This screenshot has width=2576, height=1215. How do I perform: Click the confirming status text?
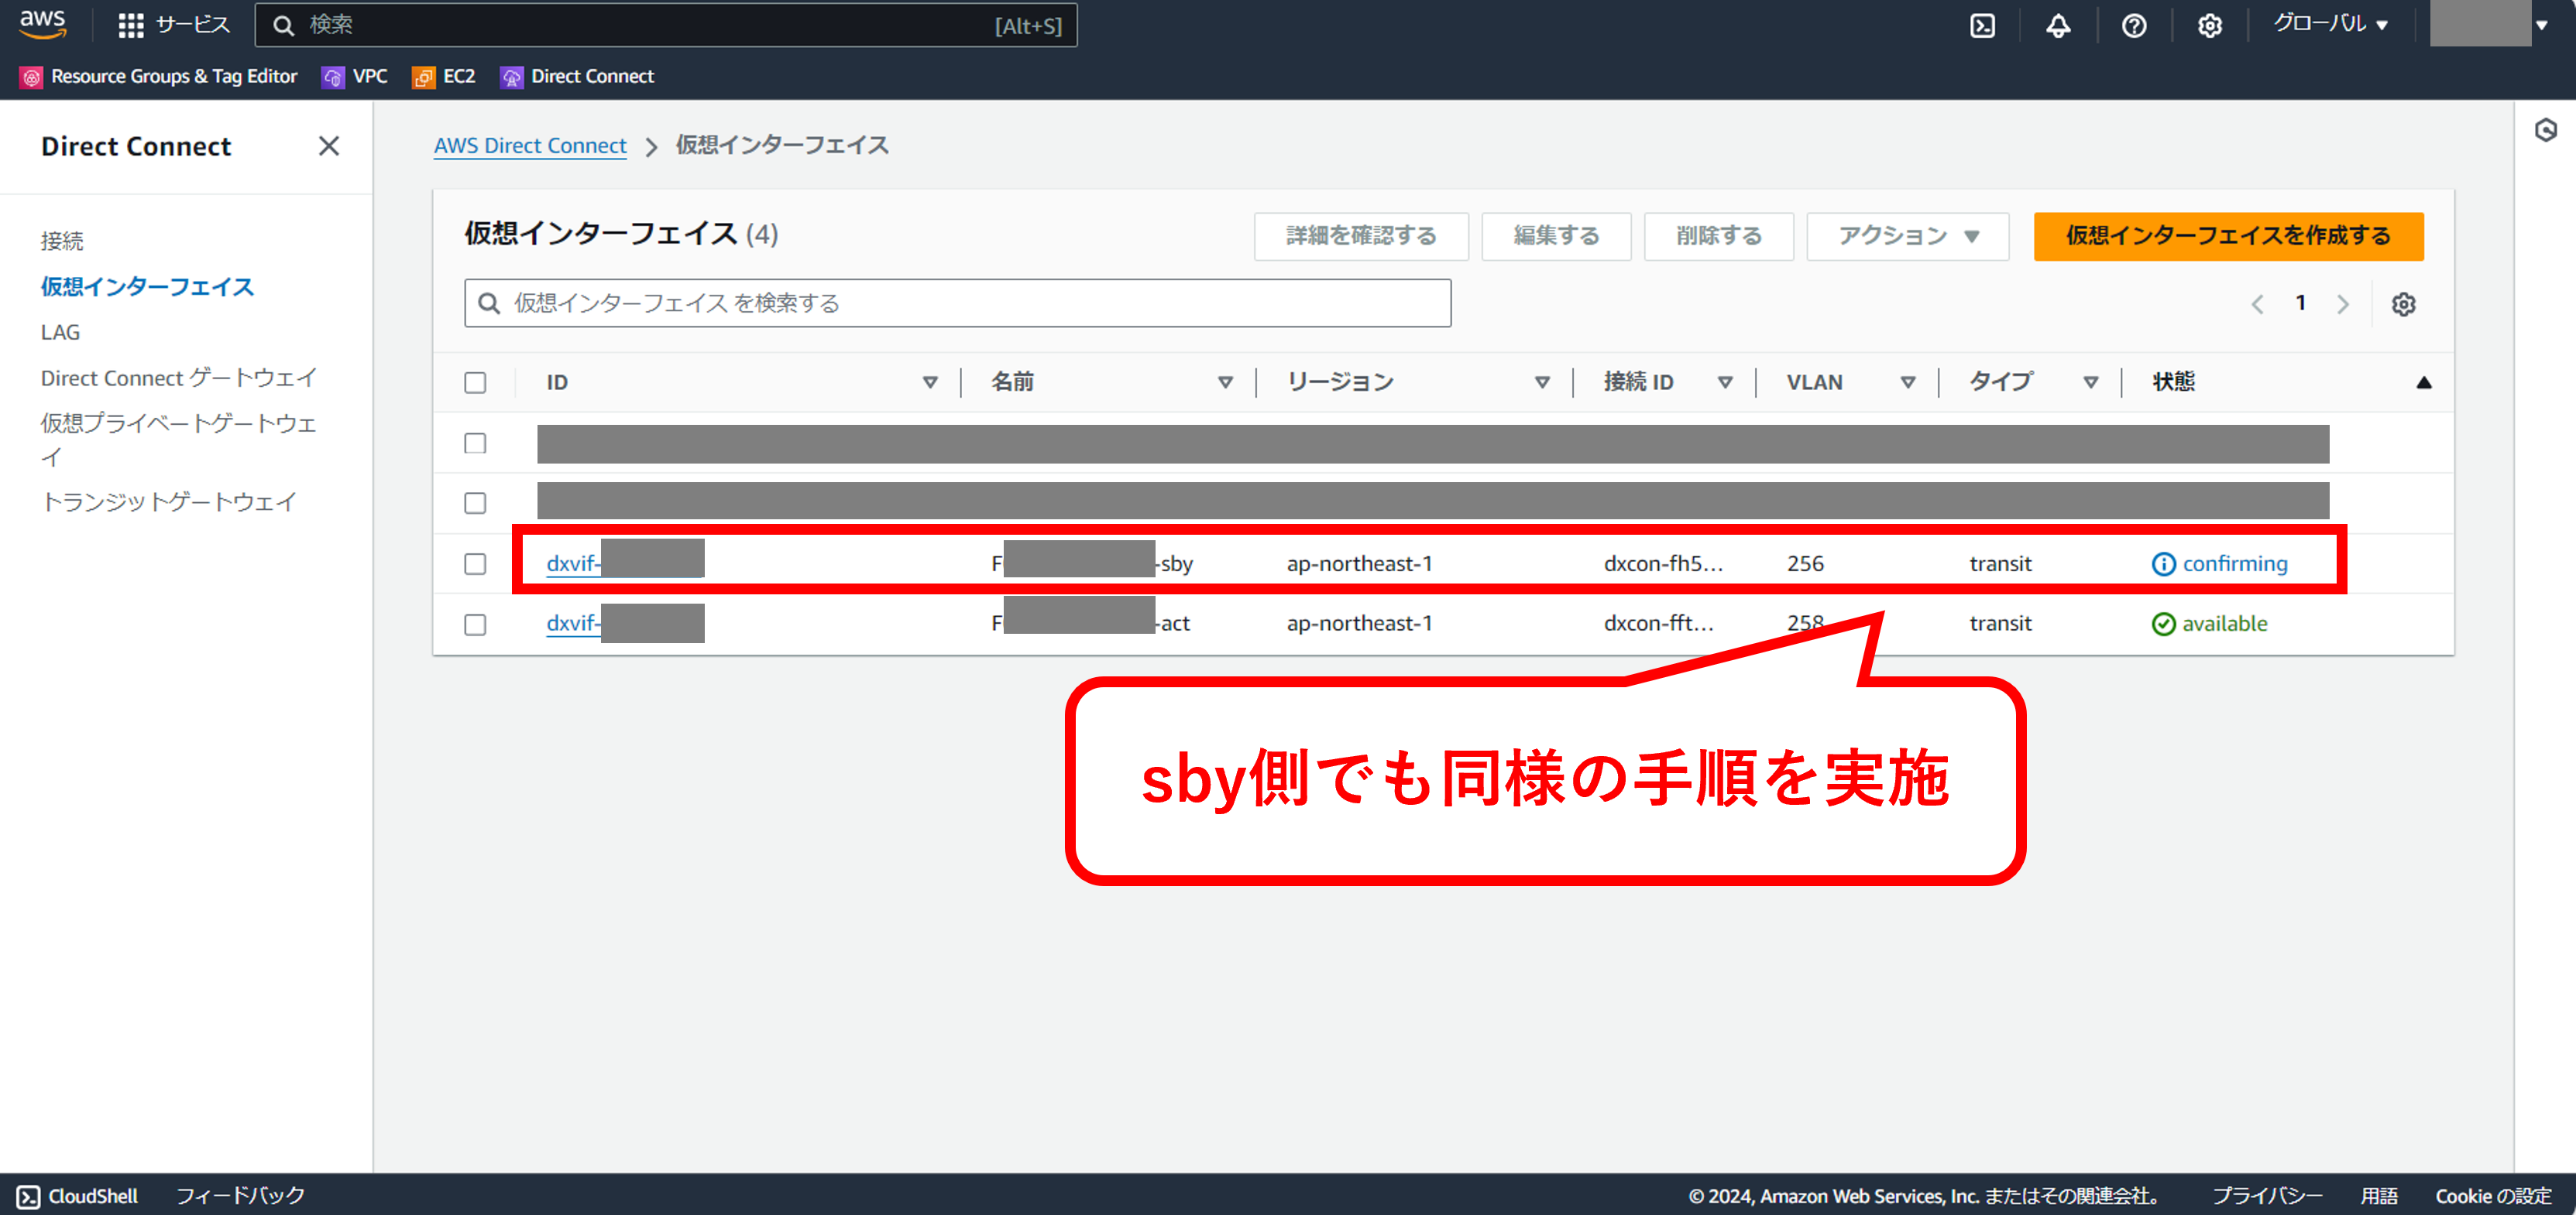2234,563
